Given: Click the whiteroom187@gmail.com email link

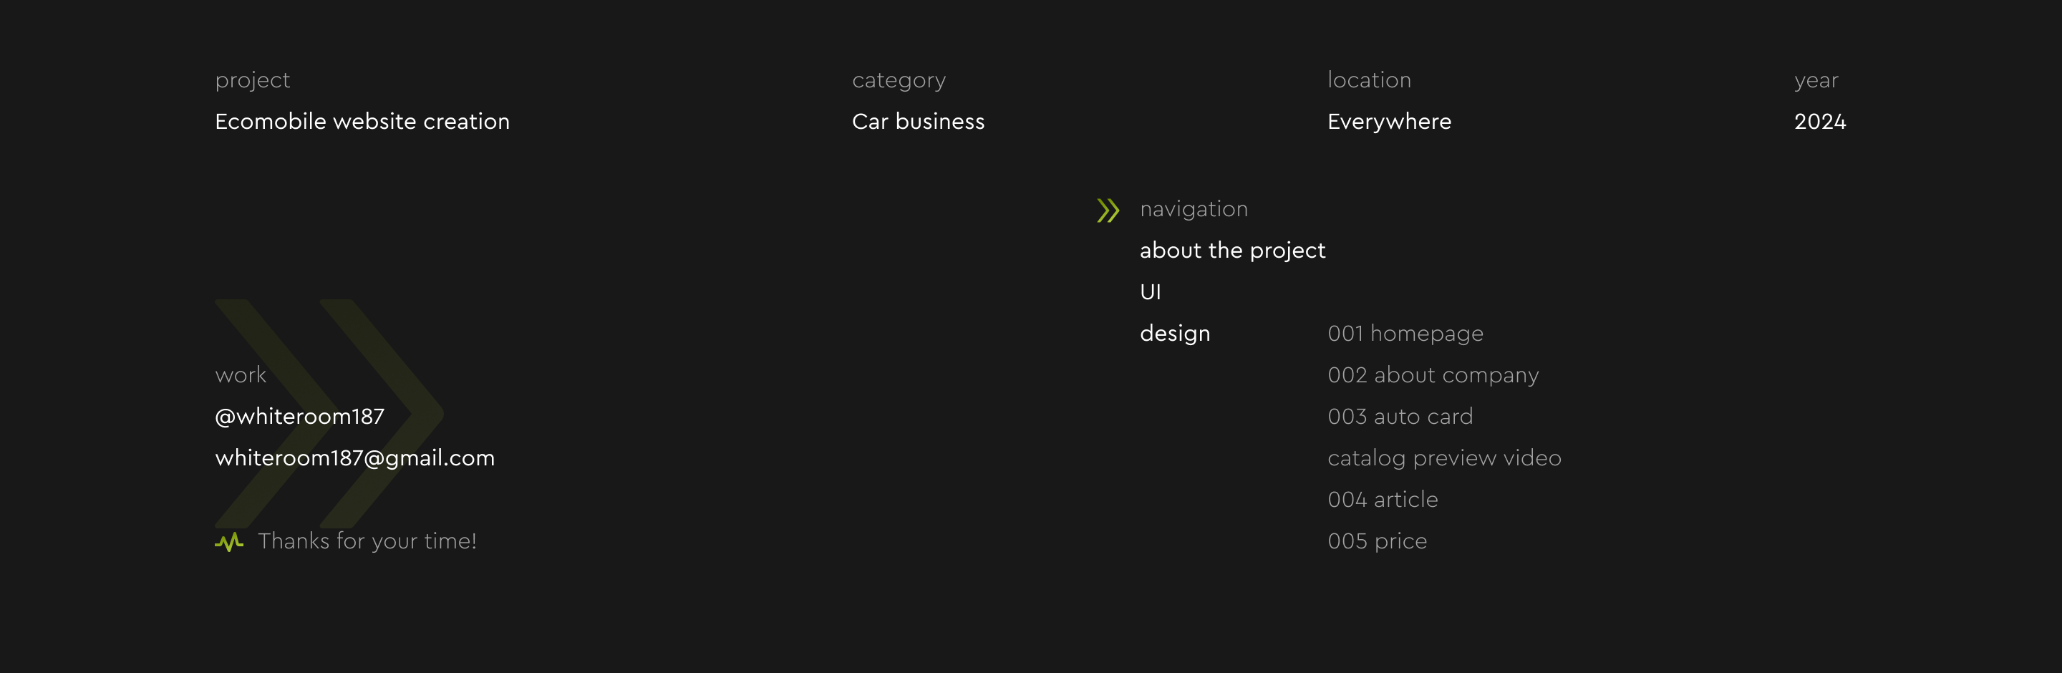Looking at the screenshot, I should tap(354, 458).
